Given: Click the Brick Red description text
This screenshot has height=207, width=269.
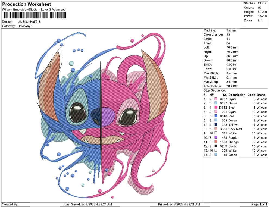Looking at the screenshot, I should click(x=235, y=129).
